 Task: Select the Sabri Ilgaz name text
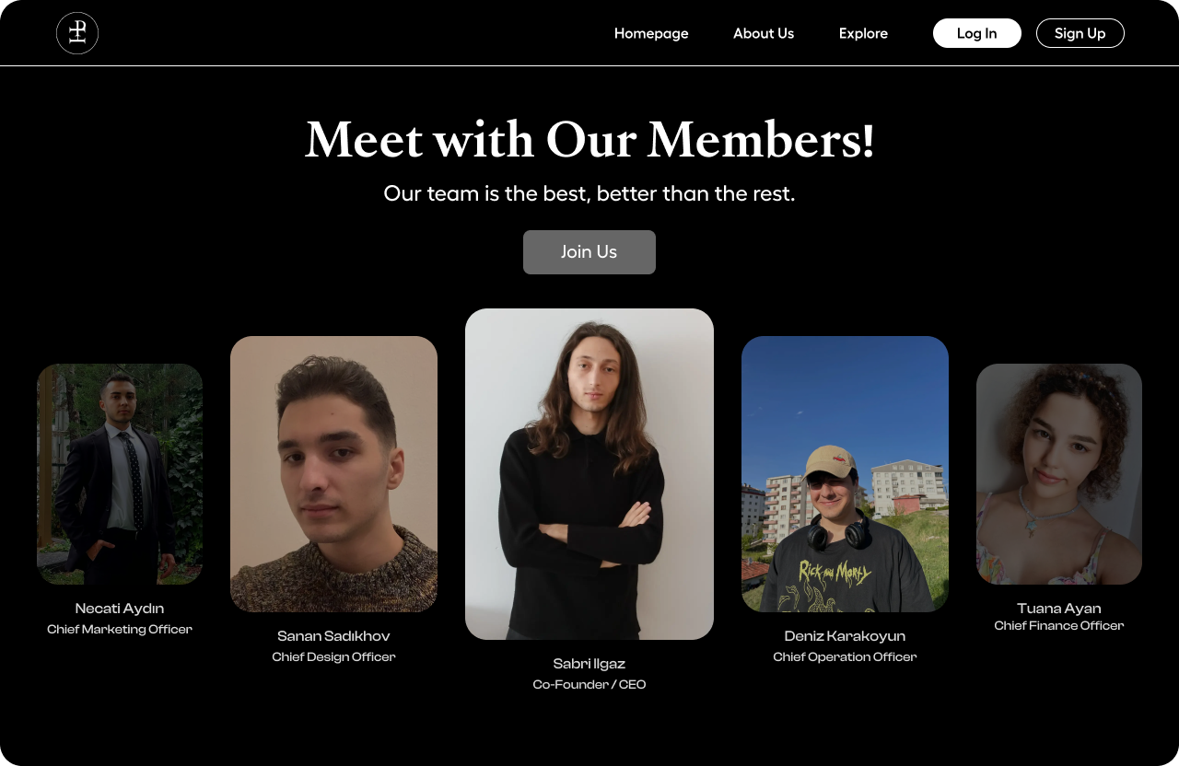pyautogui.click(x=589, y=664)
